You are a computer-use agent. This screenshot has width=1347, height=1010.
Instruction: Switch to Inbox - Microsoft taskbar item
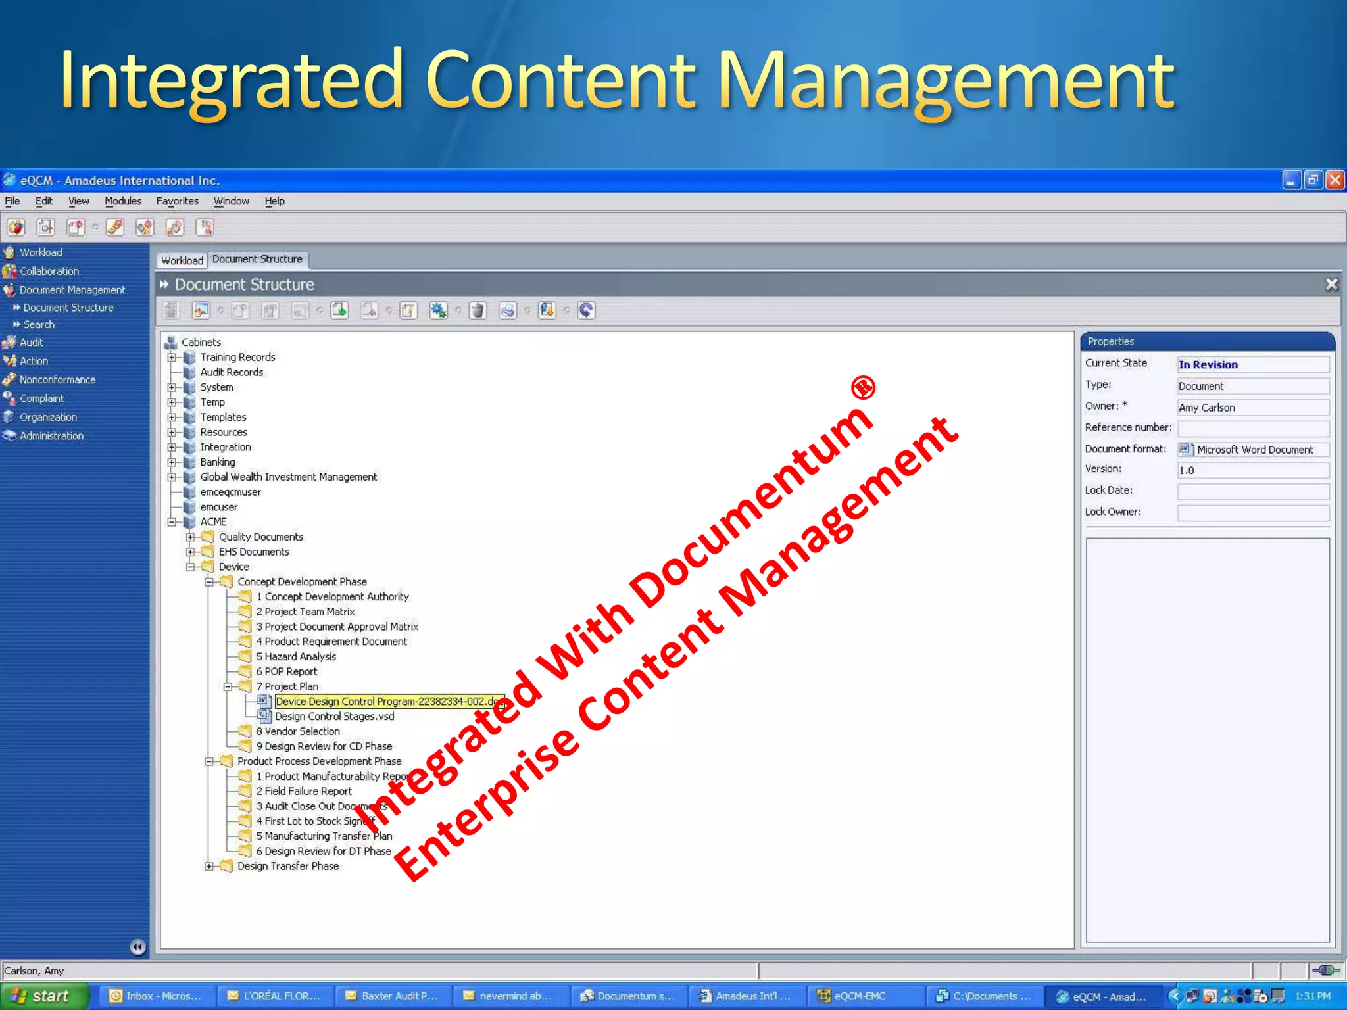(x=157, y=996)
